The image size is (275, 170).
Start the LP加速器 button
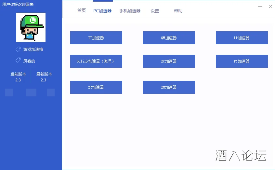(242, 38)
